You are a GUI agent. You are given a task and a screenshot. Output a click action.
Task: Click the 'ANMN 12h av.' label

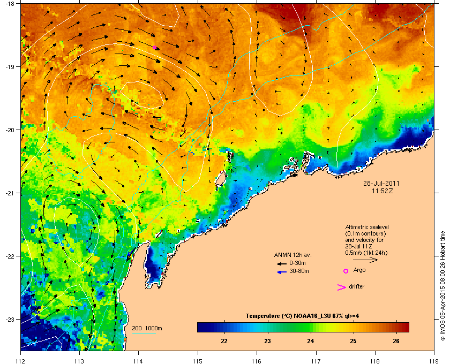pos(292,255)
